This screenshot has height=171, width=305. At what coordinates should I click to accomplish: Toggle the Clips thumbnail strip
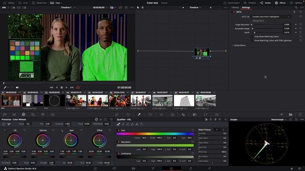point(56,3)
